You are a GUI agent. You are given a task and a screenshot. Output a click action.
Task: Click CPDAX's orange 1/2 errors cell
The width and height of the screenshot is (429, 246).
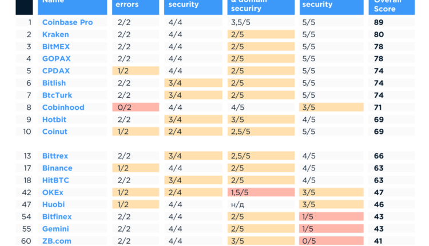pos(135,71)
